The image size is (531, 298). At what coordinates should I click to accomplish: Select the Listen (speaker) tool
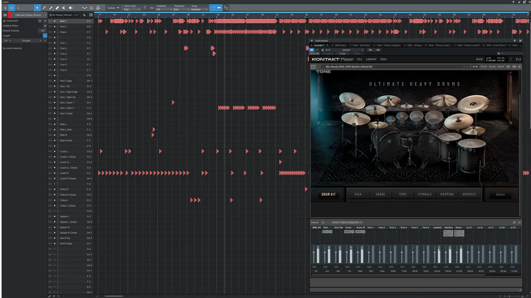click(x=71, y=8)
